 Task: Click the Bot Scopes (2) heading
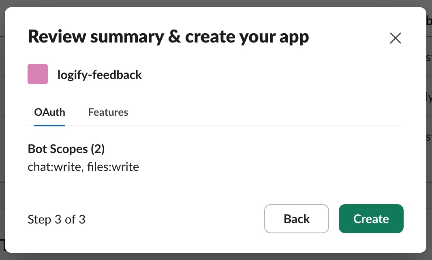[x=66, y=149]
